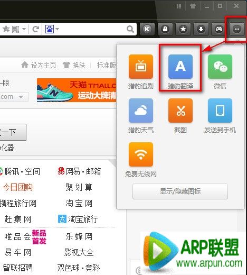247x275 pixels.
Task: Click the 一下 search button
Action: (13, 132)
